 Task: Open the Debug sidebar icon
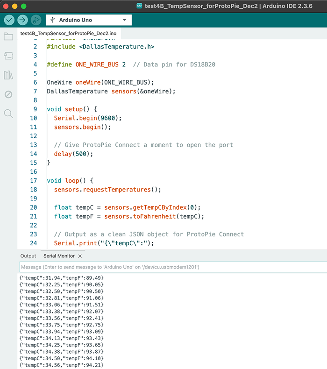[8, 94]
